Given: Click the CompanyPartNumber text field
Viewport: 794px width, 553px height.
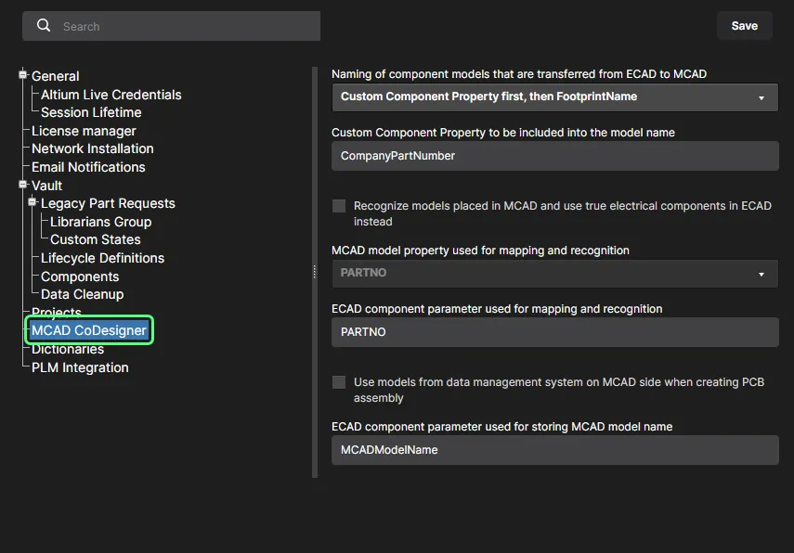Looking at the screenshot, I should pos(554,156).
